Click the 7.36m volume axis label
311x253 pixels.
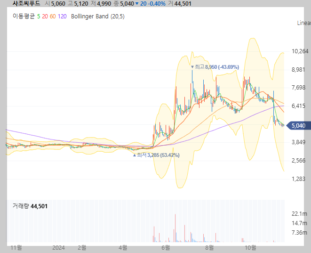(x=299, y=233)
